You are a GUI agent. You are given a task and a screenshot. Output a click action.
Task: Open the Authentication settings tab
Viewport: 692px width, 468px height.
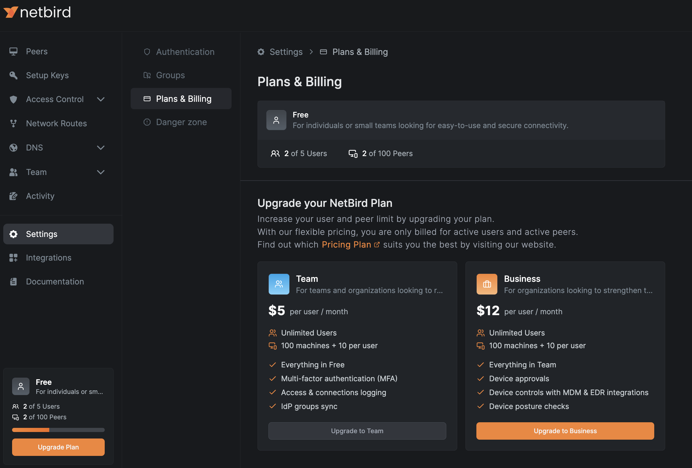pyautogui.click(x=185, y=52)
